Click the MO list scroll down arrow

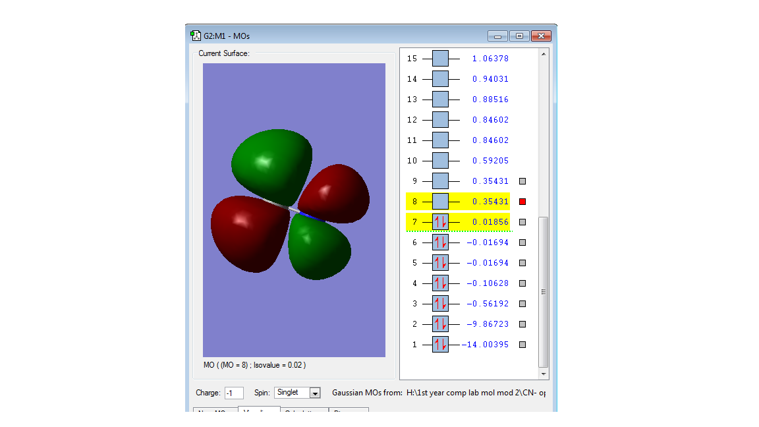point(544,374)
